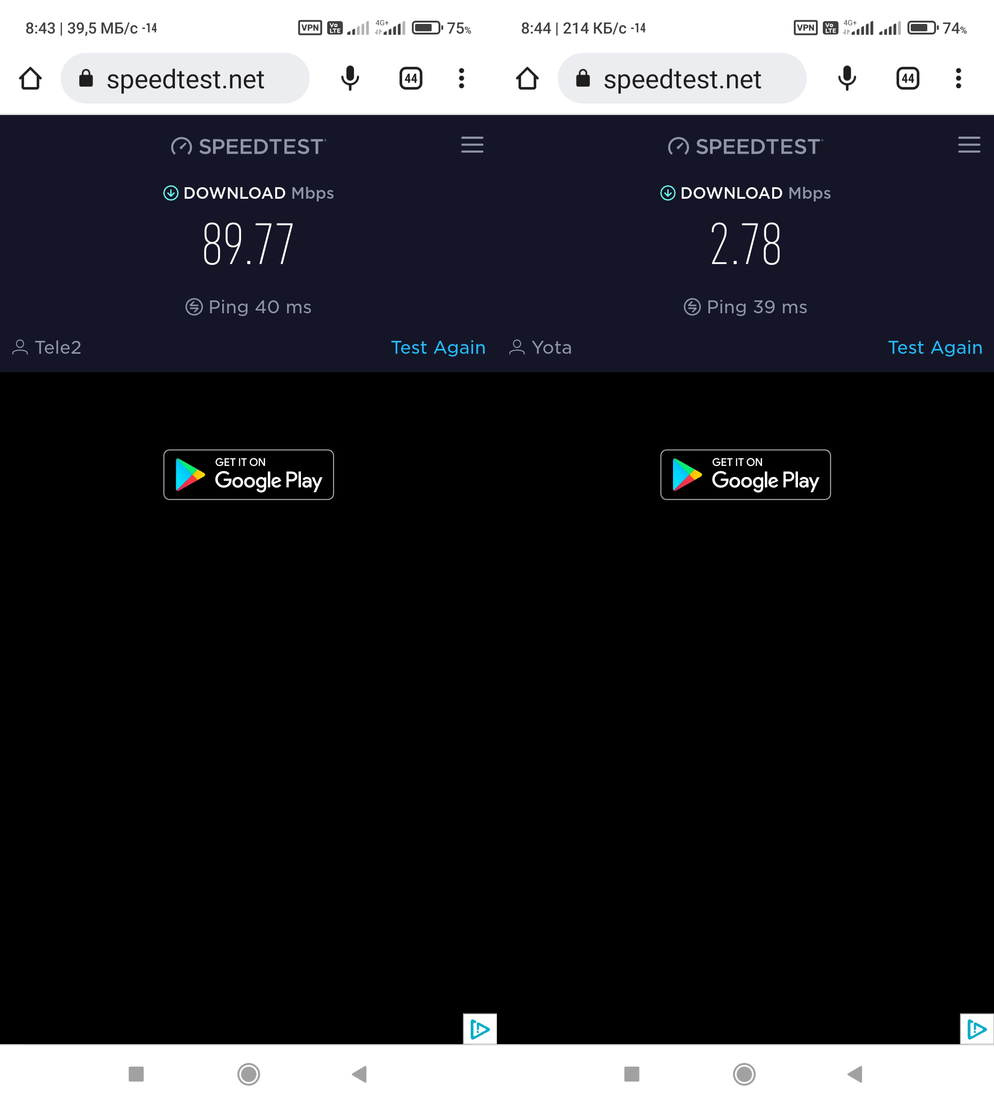Tap the VPN status icon at 8:44

(806, 27)
